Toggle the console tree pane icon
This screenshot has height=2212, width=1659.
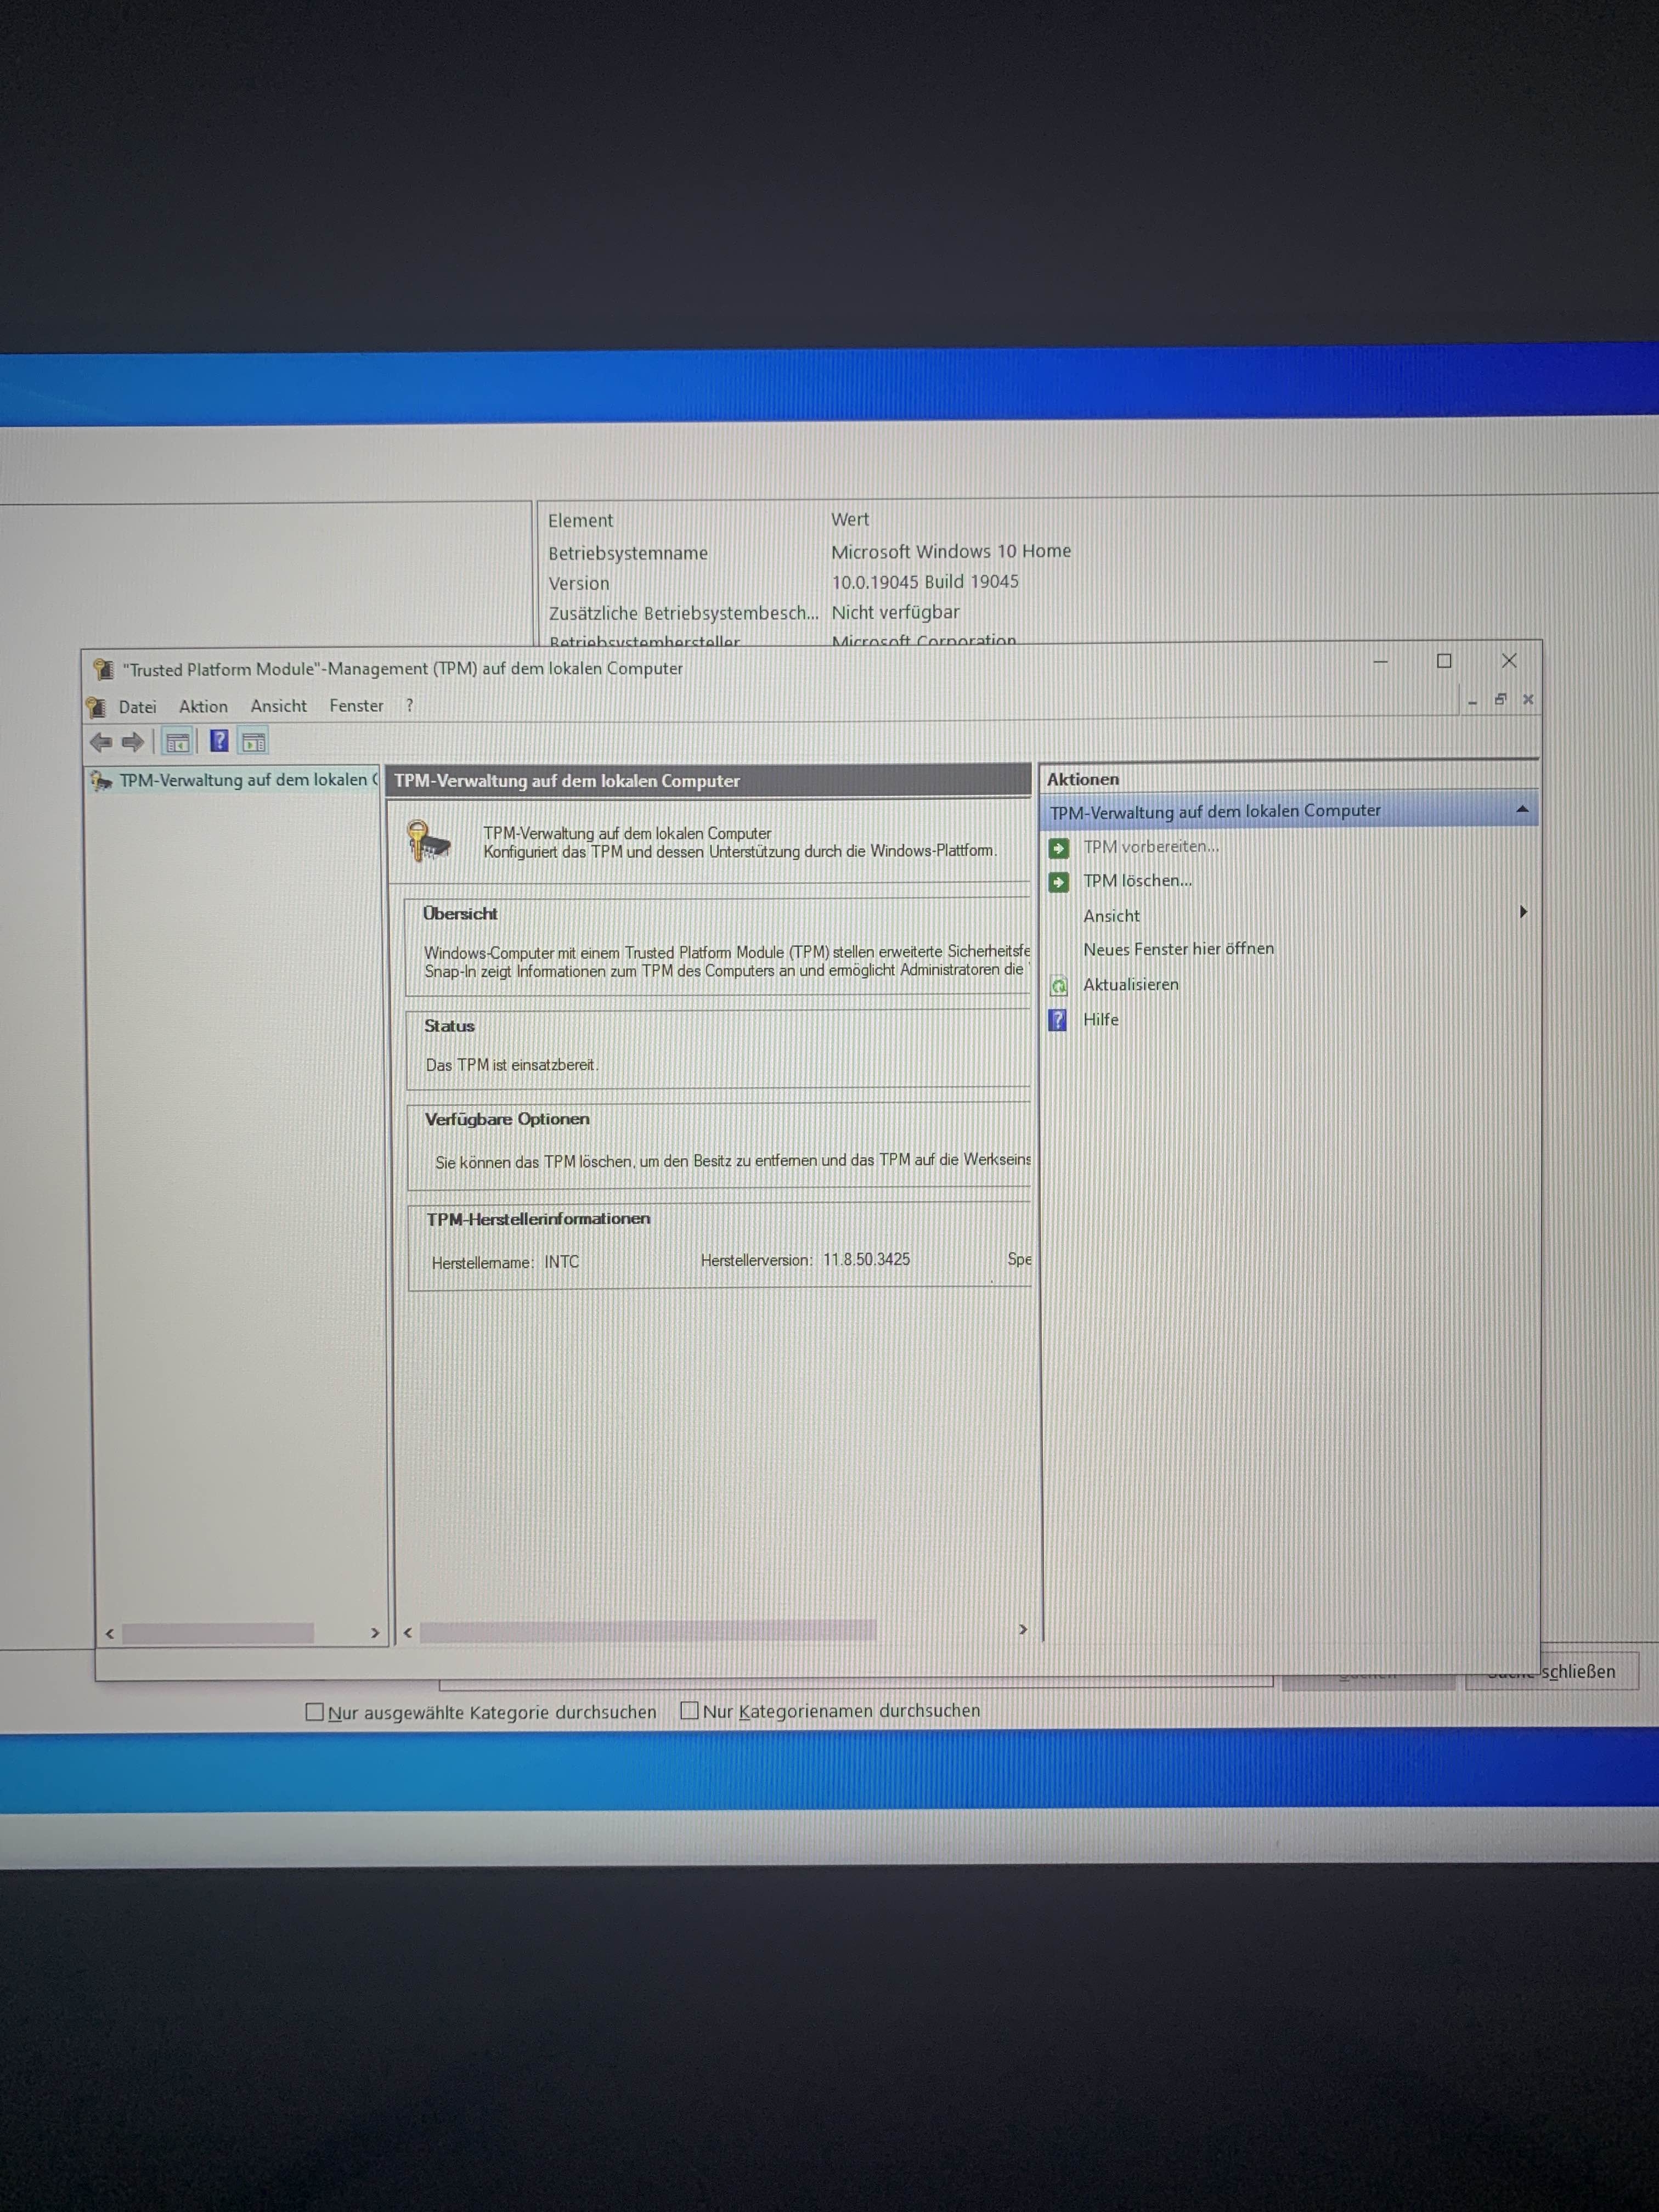(177, 742)
